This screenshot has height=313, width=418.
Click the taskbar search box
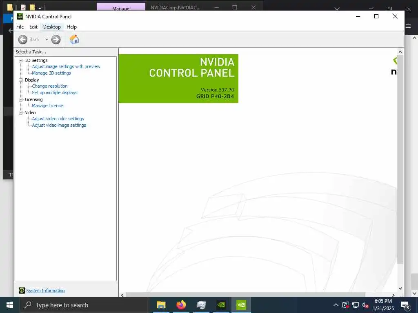pos(85,305)
